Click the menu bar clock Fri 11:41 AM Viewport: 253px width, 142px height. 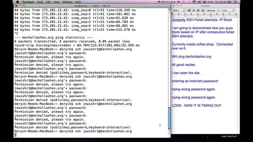pyautogui.click(x=223, y=2)
